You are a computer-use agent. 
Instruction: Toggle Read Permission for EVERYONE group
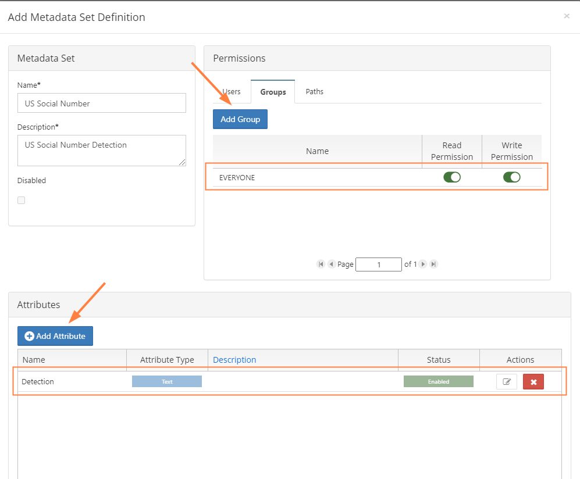click(x=451, y=177)
